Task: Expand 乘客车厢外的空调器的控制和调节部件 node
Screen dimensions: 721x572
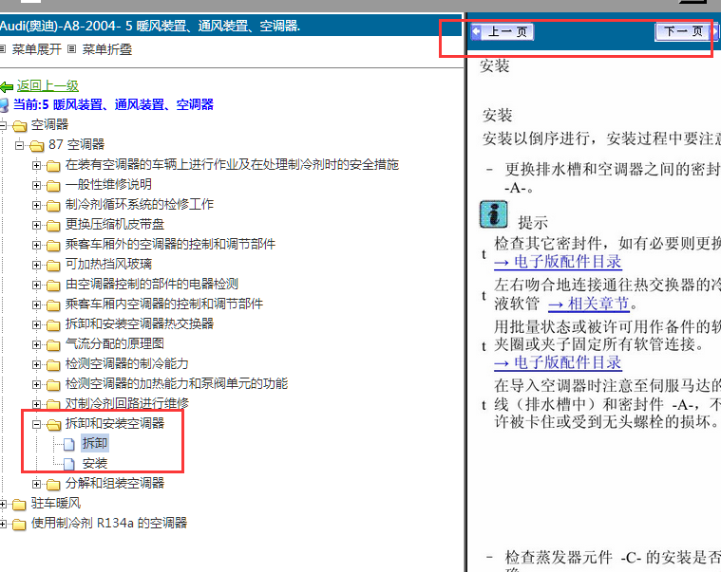Action: point(36,245)
